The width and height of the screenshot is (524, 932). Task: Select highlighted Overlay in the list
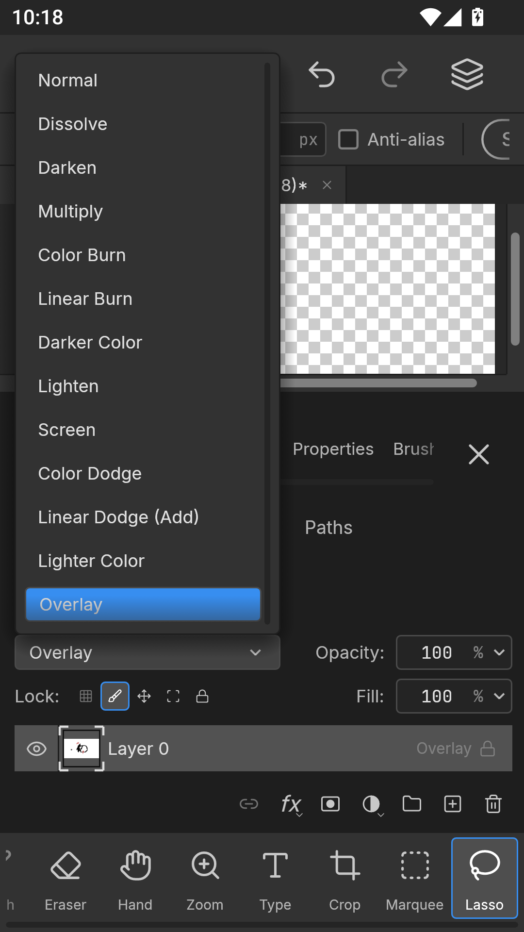(143, 604)
